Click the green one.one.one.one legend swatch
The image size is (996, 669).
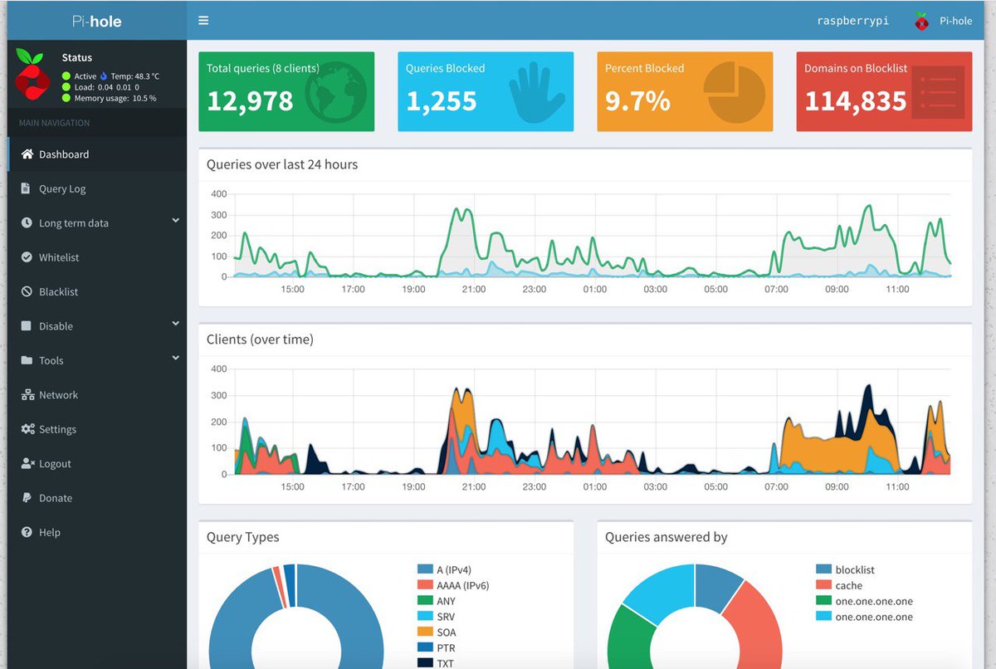coord(823,601)
